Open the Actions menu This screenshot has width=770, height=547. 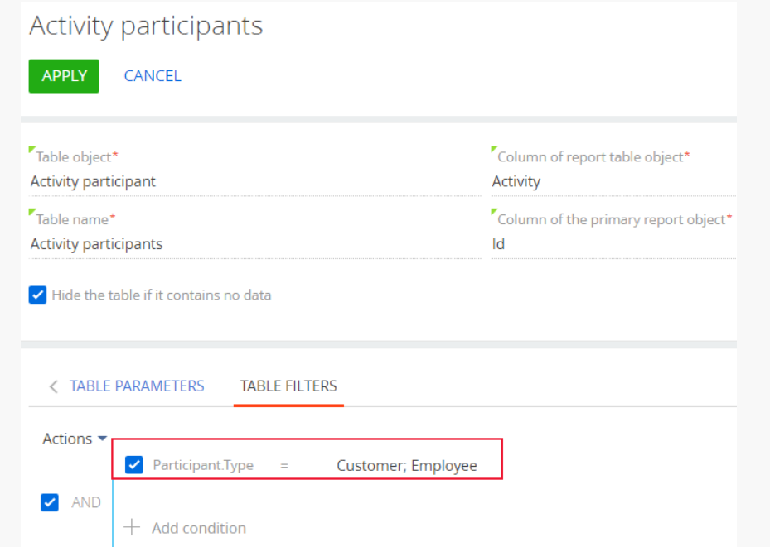[x=75, y=439]
